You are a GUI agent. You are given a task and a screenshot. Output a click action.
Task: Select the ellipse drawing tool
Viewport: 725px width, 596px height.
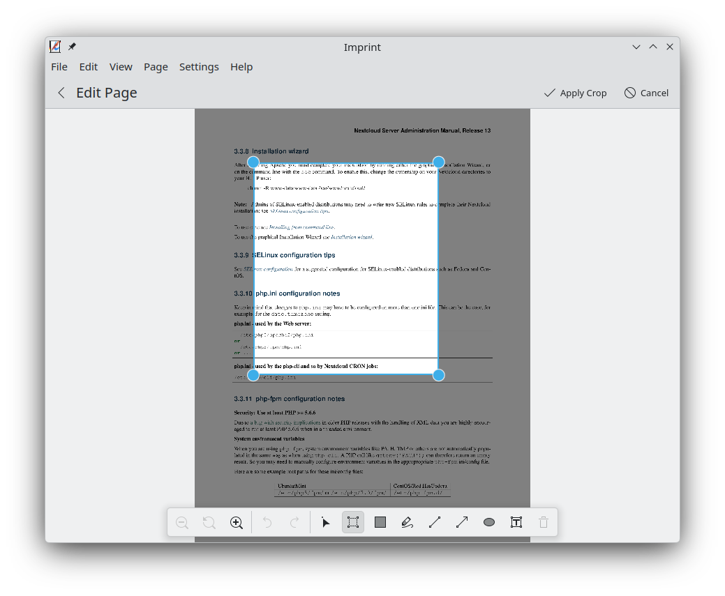[x=488, y=523]
